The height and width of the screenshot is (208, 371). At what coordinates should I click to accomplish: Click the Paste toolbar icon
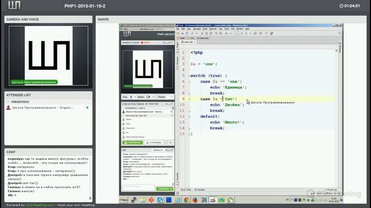pyautogui.click(x=210, y=34)
